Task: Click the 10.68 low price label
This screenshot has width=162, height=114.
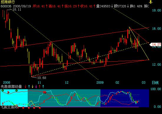Action: [42, 78]
